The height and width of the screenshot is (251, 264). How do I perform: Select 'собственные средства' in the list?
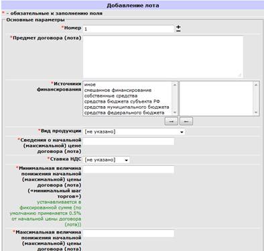pos(111,96)
